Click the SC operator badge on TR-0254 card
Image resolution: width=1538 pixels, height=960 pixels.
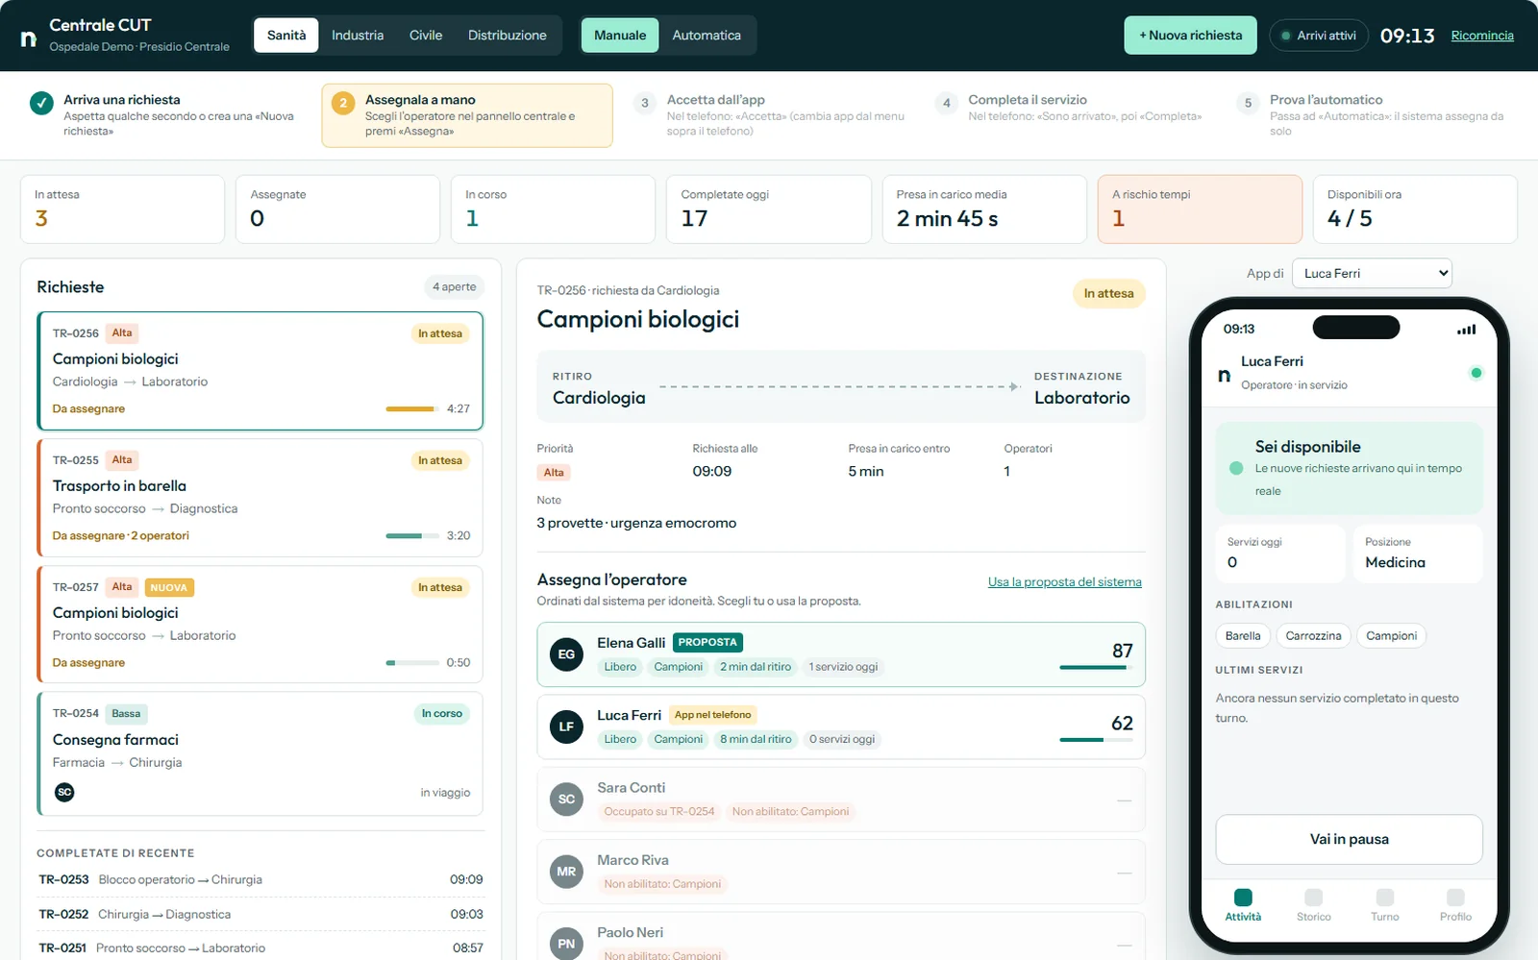64,792
